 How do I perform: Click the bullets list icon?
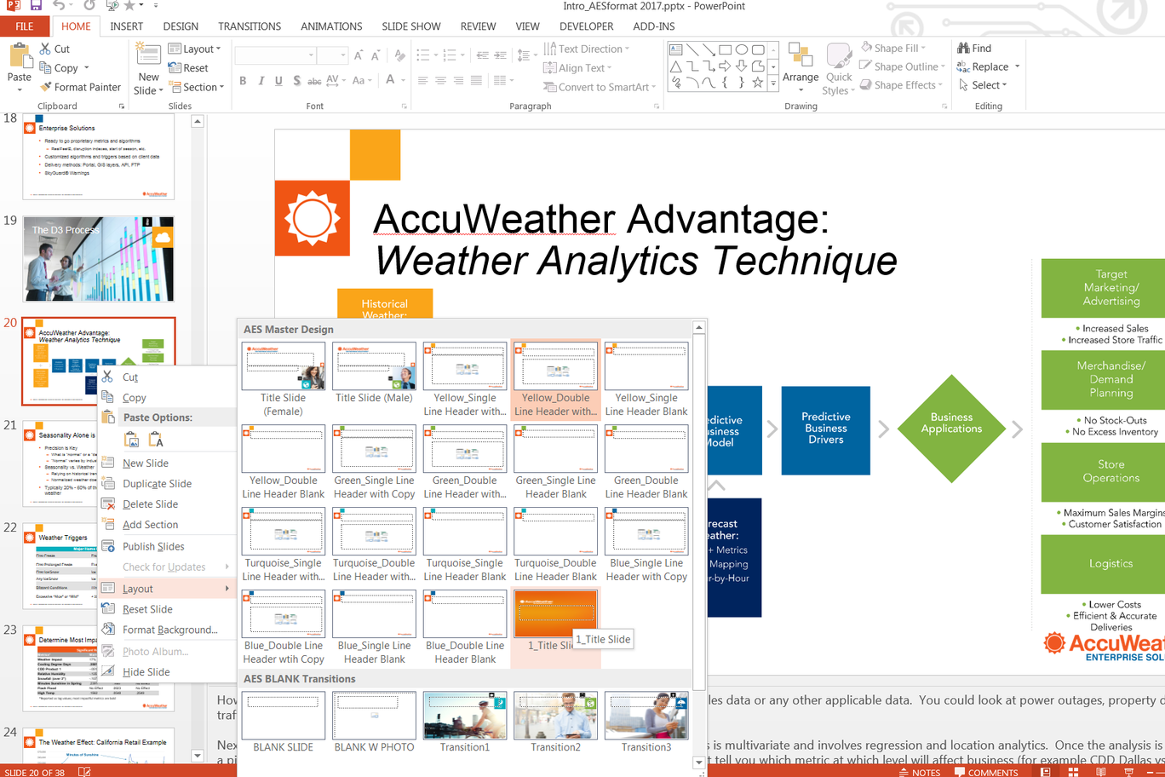[x=425, y=55]
